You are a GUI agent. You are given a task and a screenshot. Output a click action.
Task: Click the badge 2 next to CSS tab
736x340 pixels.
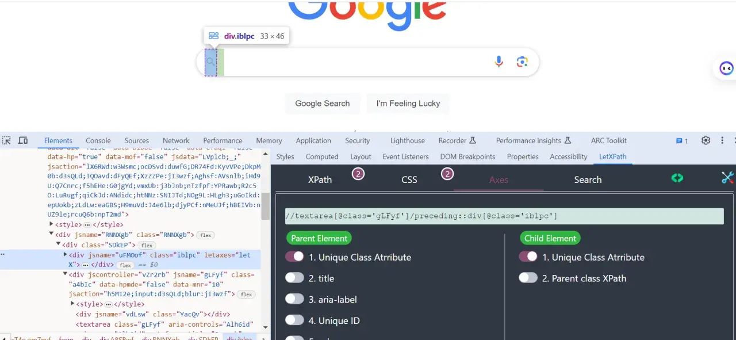[x=447, y=174]
